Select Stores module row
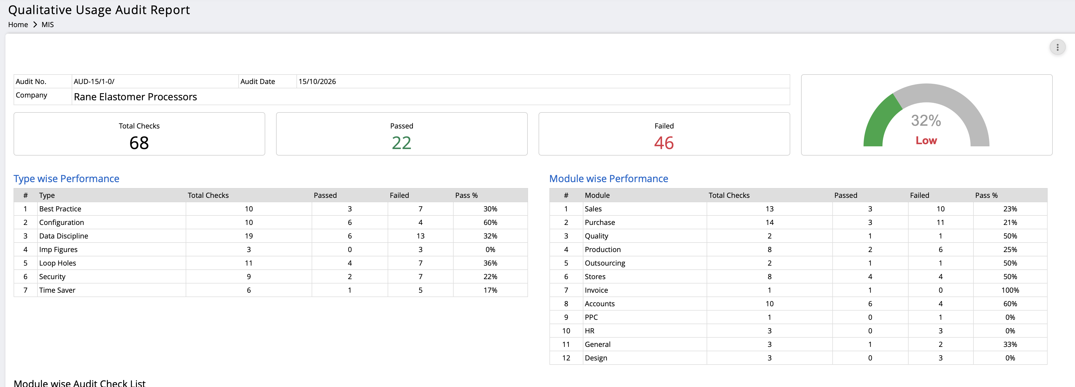This screenshot has width=1075, height=387. 798,277
